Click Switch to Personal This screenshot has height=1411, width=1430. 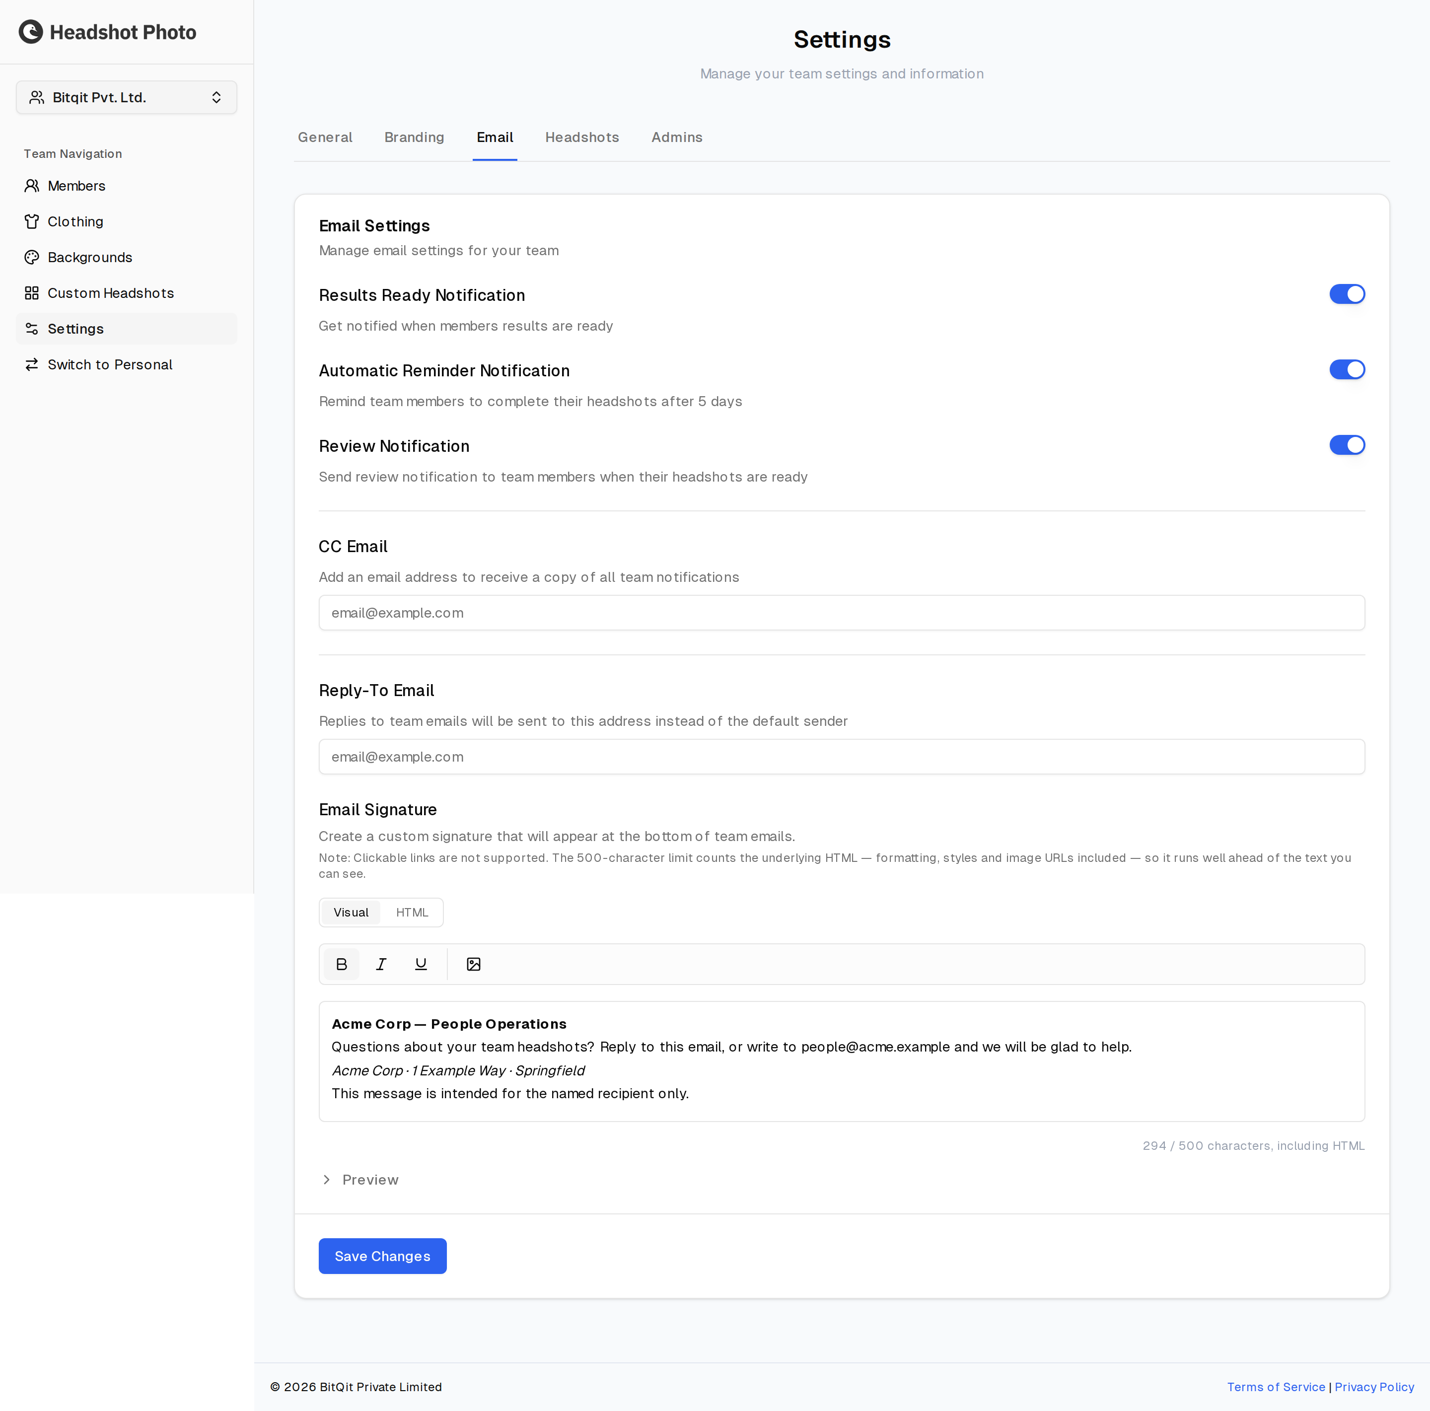pyautogui.click(x=127, y=365)
